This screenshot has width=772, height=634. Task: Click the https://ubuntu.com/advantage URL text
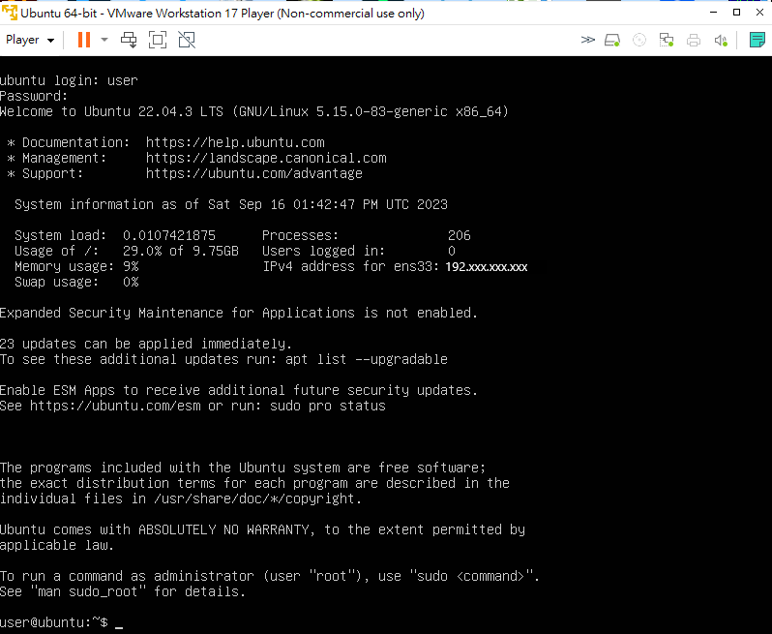(254, 173)
